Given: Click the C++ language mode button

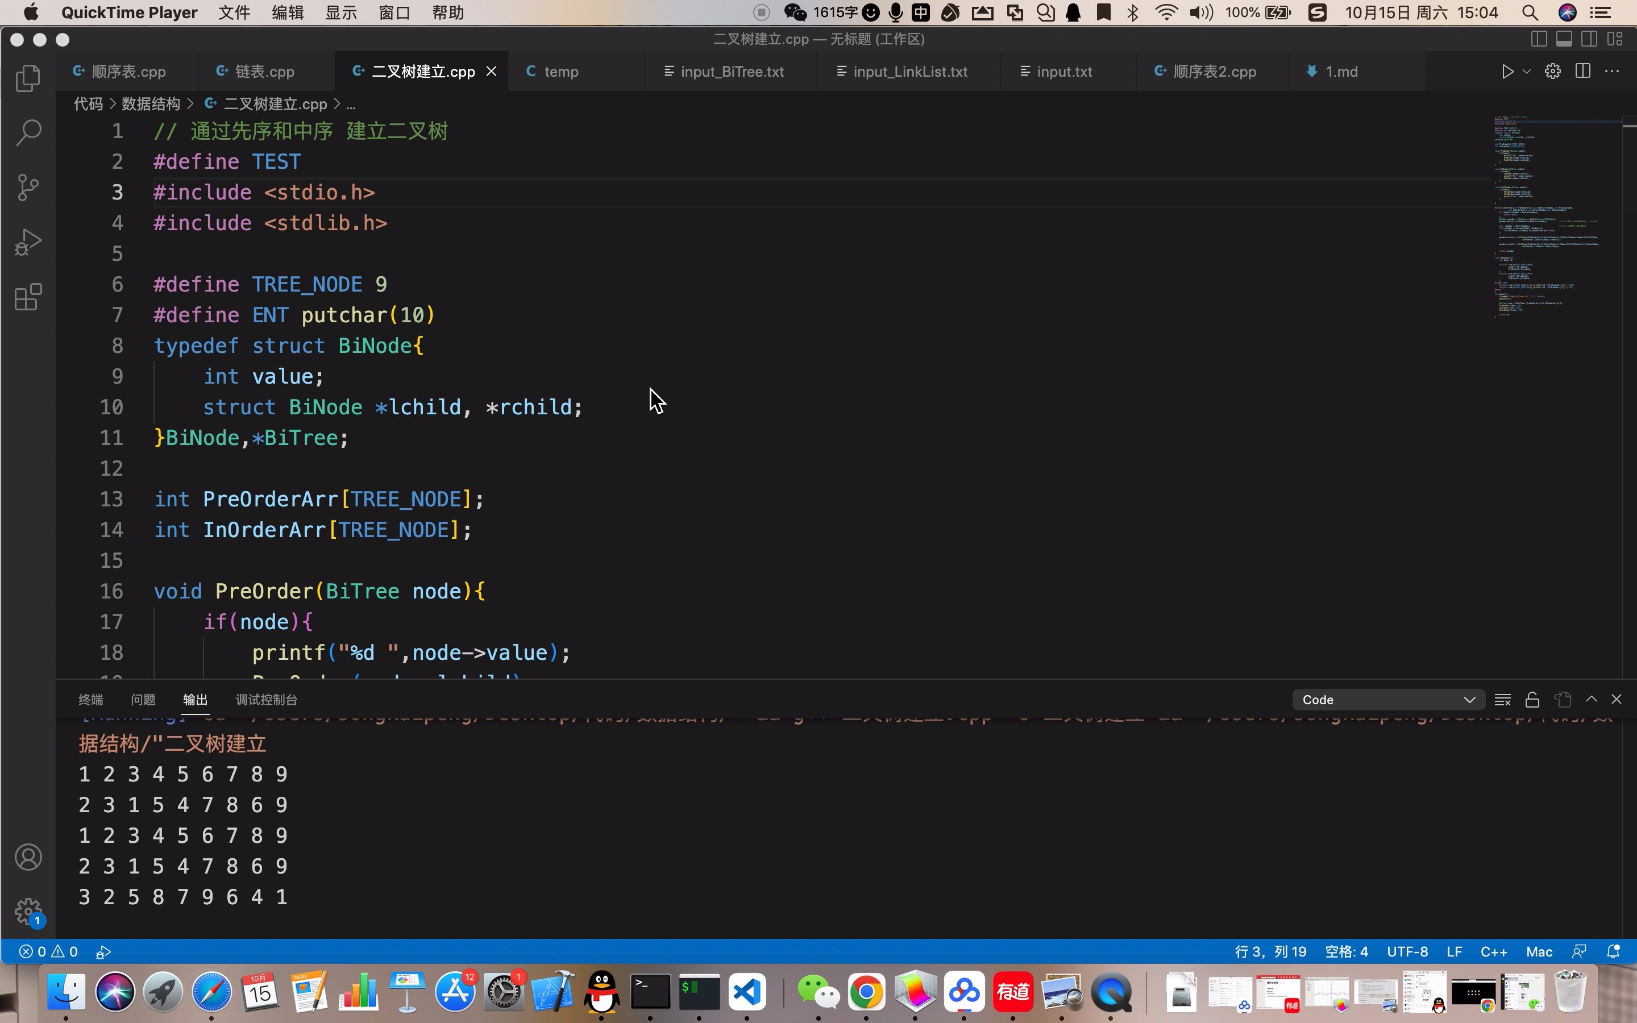Looking at the screenshot, I should point(1493,951).
